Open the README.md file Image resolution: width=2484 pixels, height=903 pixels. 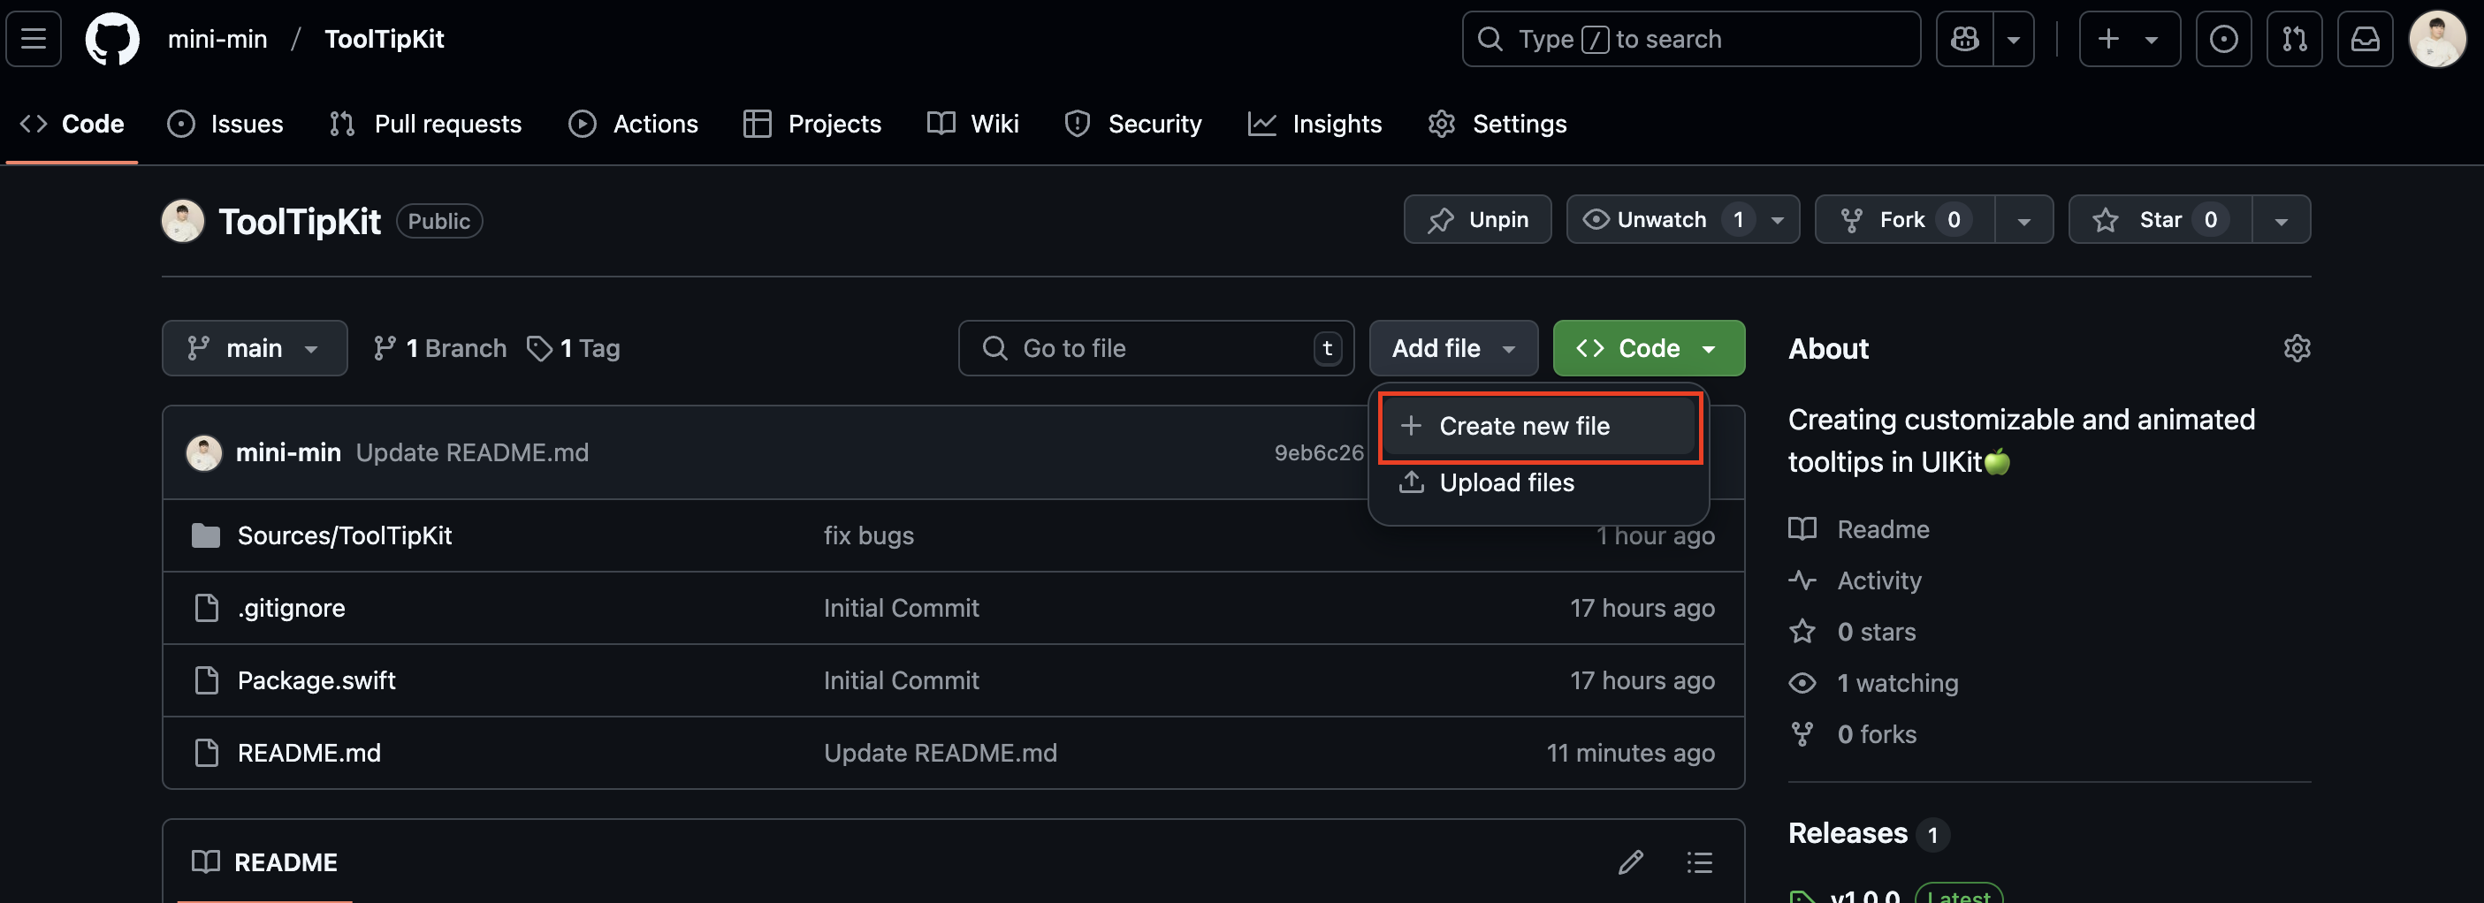pyautogui.click(x=309, y=753)
